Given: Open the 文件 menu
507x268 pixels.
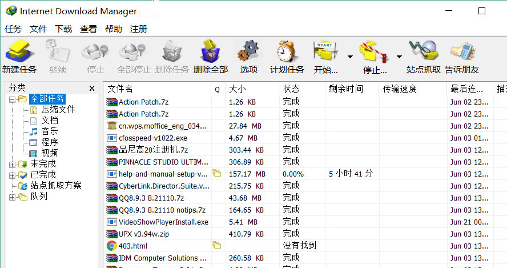Looking at the screenshot, I should click(38, 29).
